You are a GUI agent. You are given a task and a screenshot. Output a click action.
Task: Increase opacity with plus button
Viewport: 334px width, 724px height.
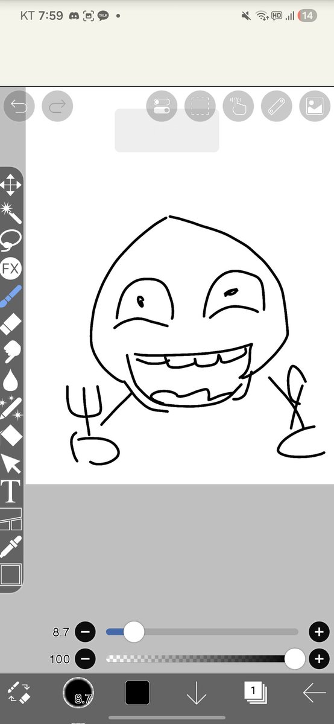(x=318, y=659)
